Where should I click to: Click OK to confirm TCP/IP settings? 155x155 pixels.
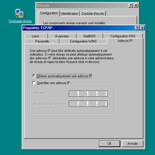(x=109, y=144)
